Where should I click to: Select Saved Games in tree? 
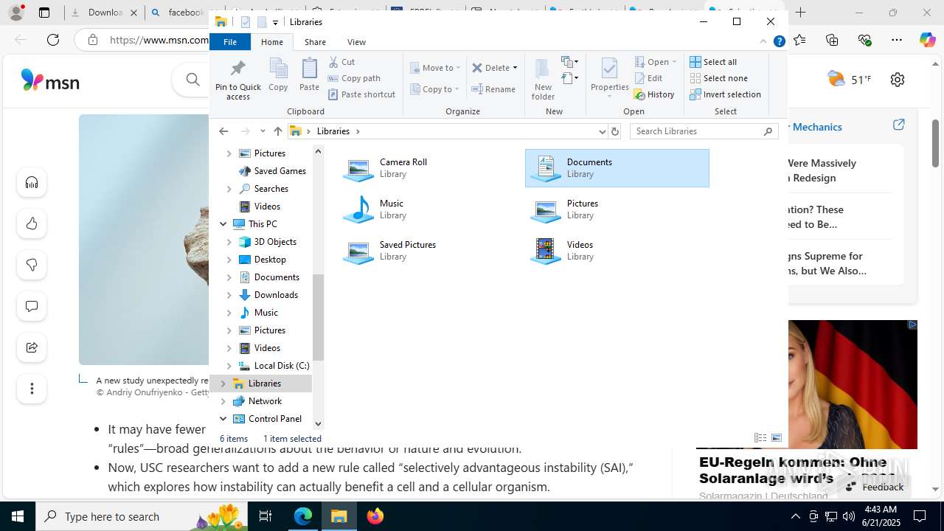click(x=280, y=171)
